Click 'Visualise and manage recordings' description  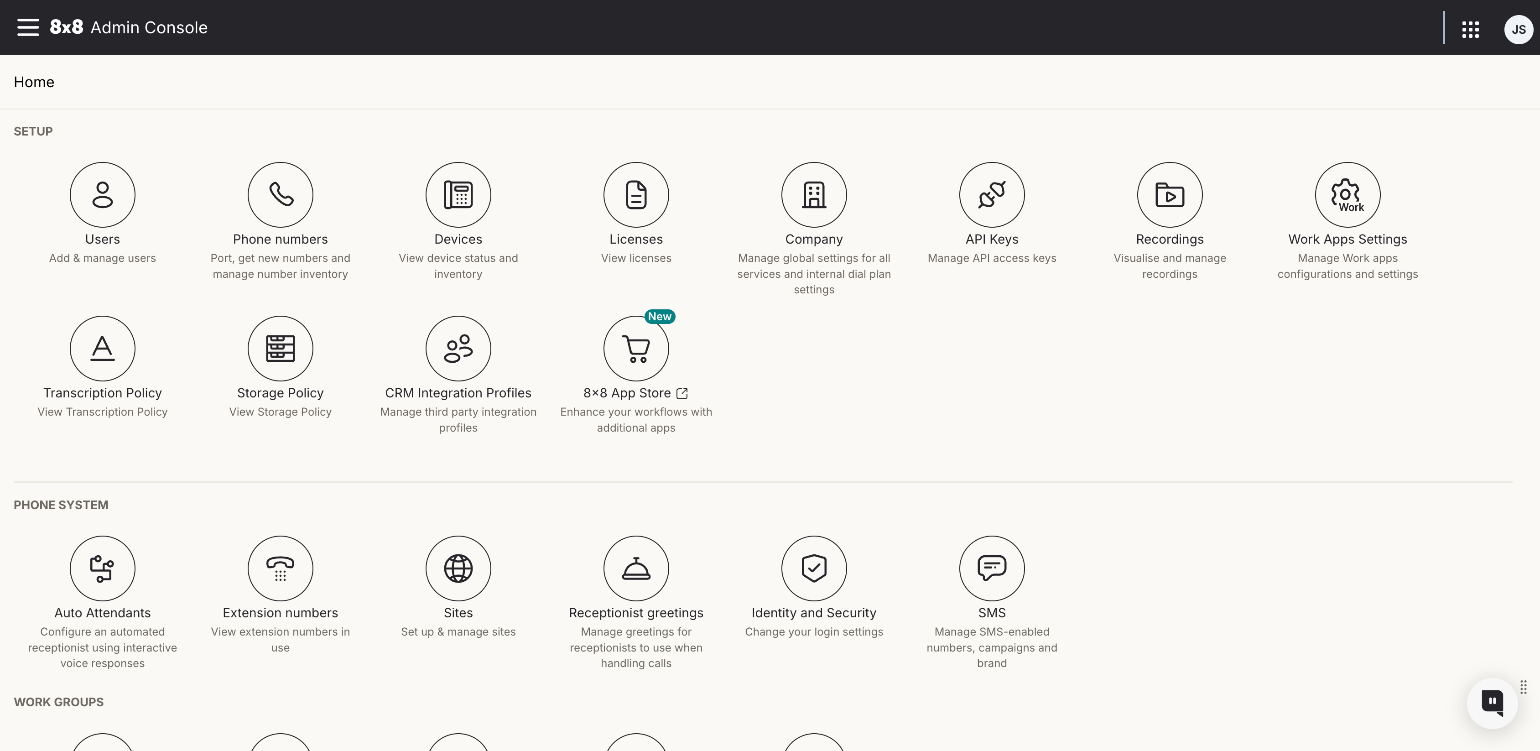(1169, 266)
